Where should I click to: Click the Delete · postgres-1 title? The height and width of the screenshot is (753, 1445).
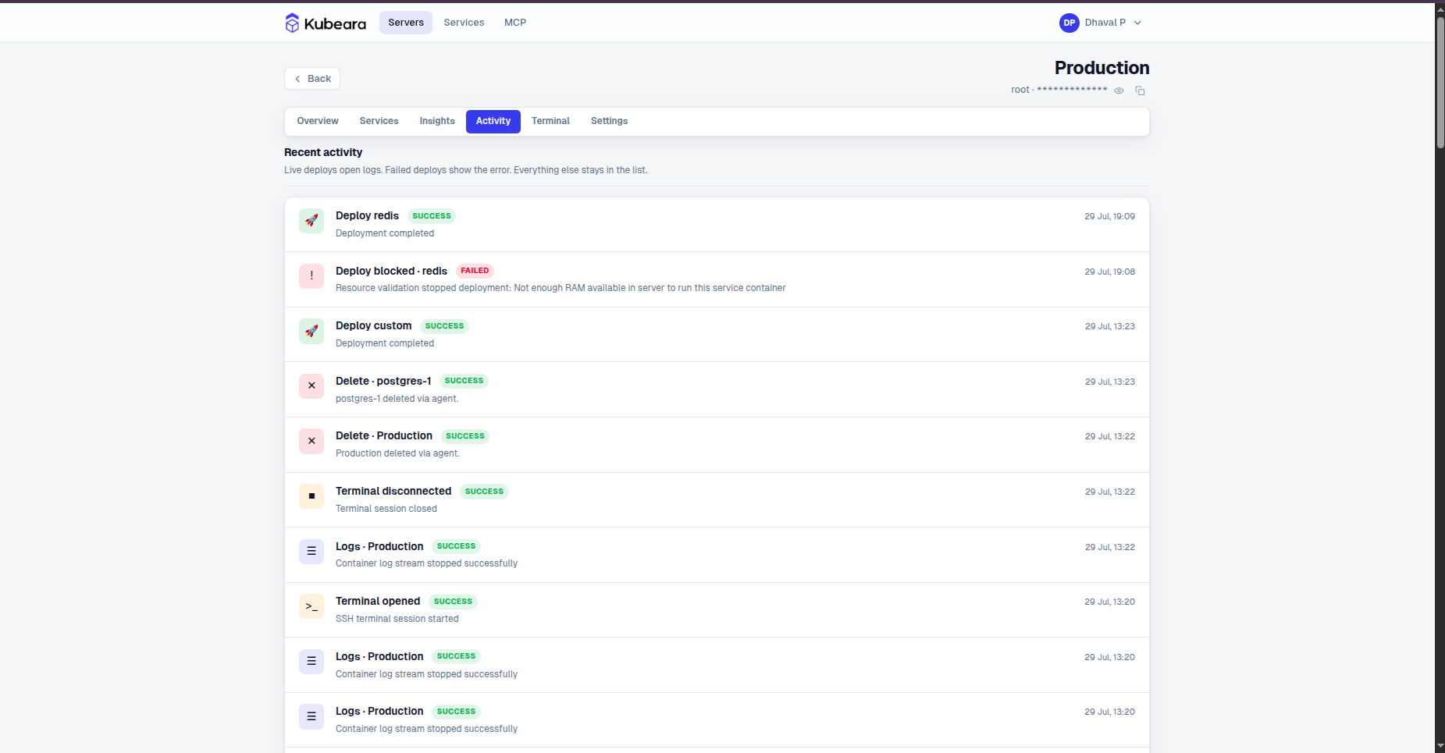click(383, 381)
